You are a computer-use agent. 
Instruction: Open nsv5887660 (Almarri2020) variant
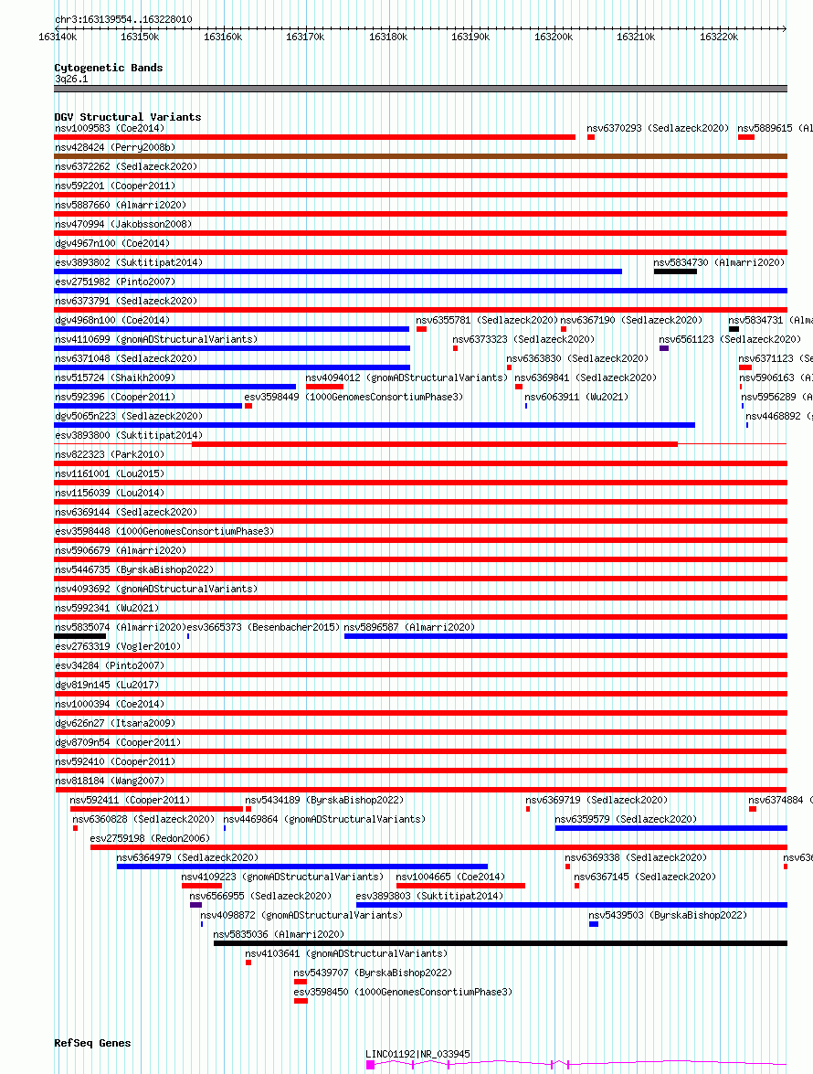[x=121, y=205]
